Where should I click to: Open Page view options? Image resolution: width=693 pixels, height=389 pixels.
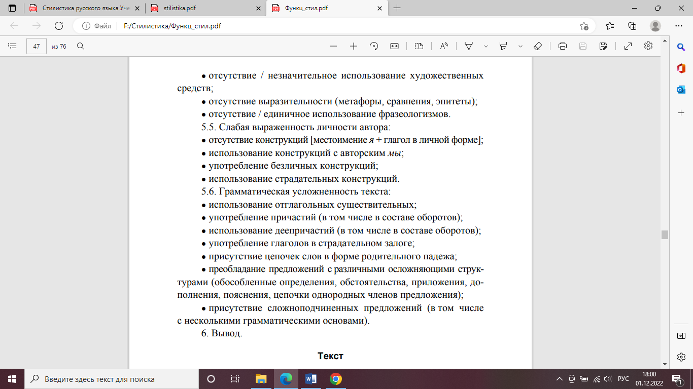coord(419,46)
